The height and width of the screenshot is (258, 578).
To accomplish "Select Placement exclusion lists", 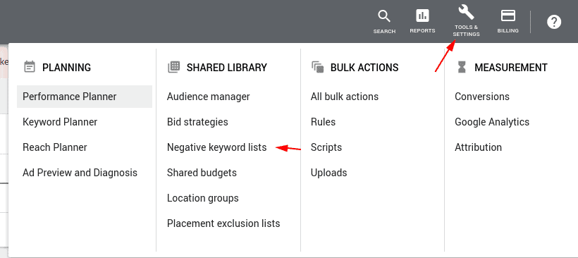I will (223, 223).
